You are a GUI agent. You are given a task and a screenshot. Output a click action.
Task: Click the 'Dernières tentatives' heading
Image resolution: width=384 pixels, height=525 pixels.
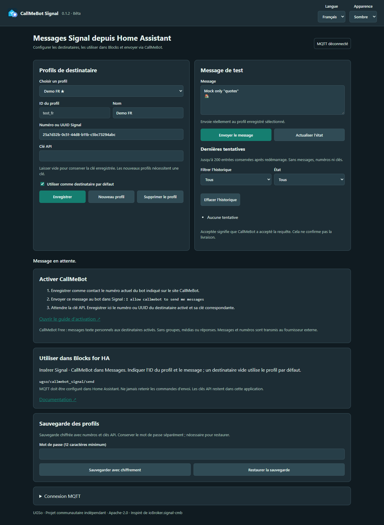[223, 149]
